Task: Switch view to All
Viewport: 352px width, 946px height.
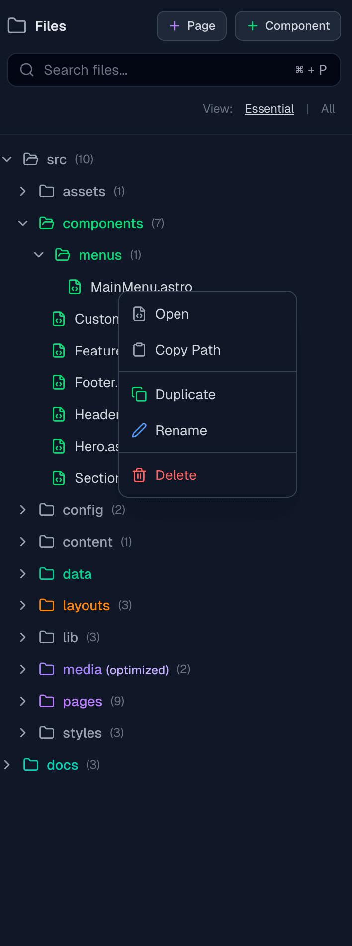Action: (328, 109)
